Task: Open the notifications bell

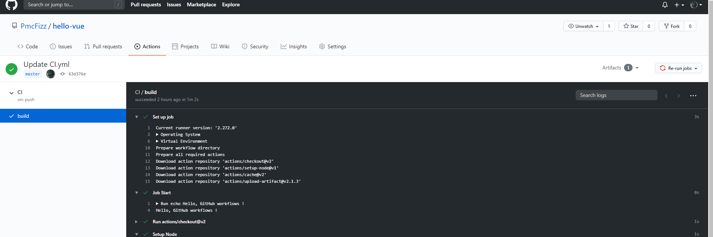Action: pos(665,5)
